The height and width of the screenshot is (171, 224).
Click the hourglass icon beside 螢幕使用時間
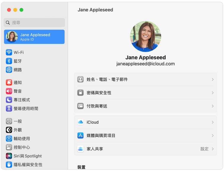[x=9, y=108]
